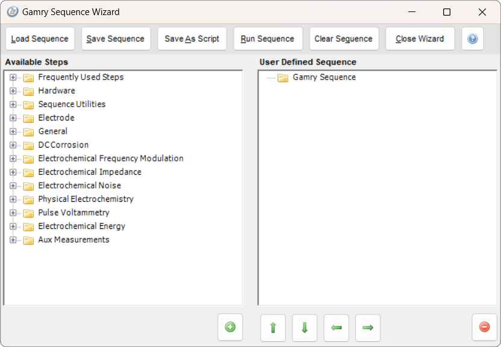Expand the Electrode tree node

[x=13, y=118]
